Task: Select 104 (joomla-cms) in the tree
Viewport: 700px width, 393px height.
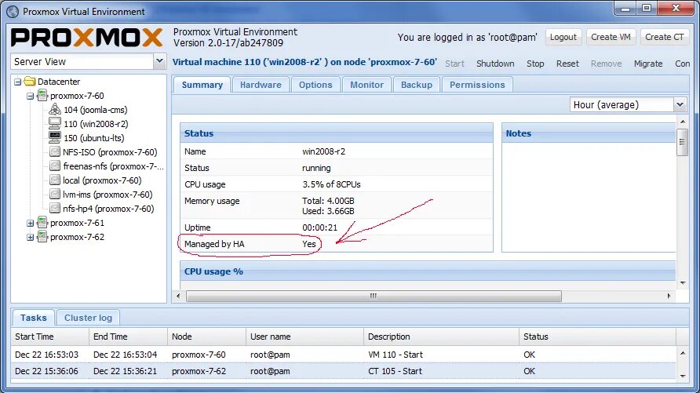Action: coord(96,110)
